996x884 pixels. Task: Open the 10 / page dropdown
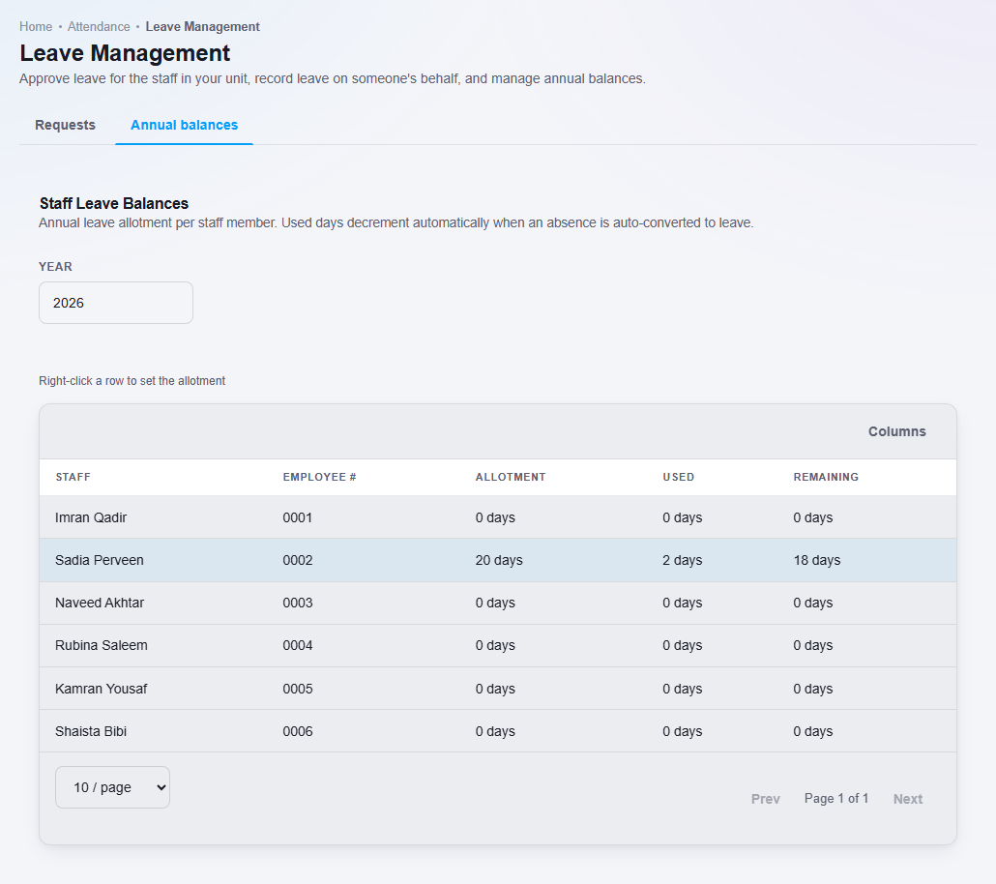coord(112,787)
